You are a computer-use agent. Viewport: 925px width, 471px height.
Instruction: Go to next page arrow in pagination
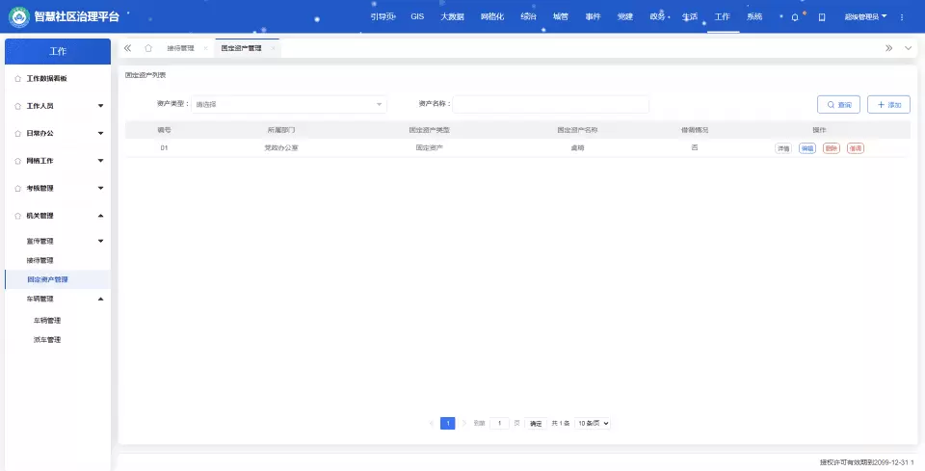click(x=464, y=423)
